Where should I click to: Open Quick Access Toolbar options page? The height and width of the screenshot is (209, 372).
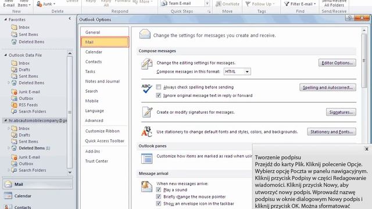click(105, 140)
